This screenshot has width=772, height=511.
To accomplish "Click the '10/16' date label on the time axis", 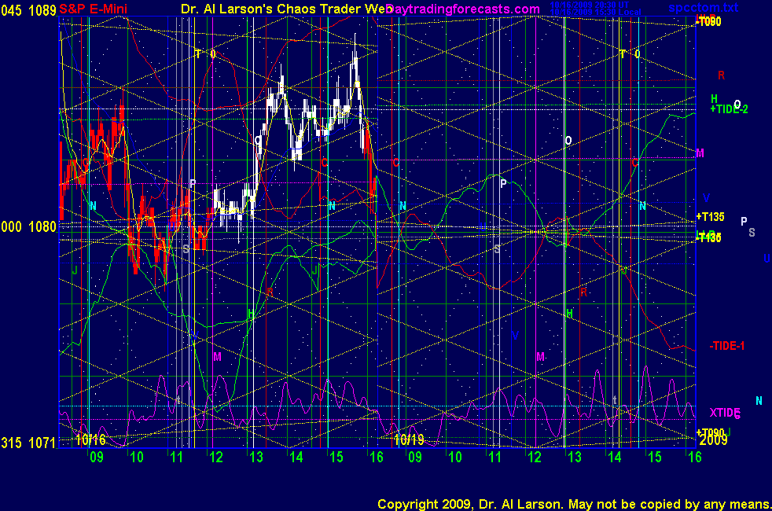I will (x=91, y=439).
